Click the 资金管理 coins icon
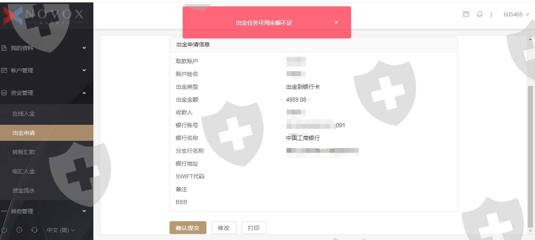Viewport: 535px width, 240px height. pos(4,93)
